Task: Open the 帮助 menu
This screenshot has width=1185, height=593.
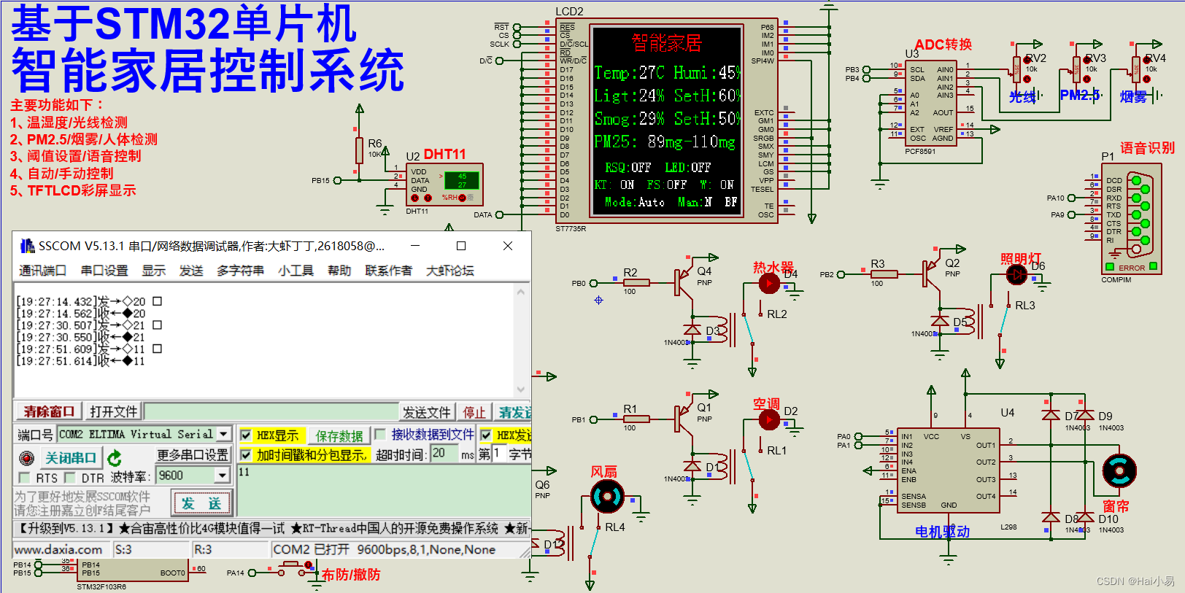Action: 339,271
